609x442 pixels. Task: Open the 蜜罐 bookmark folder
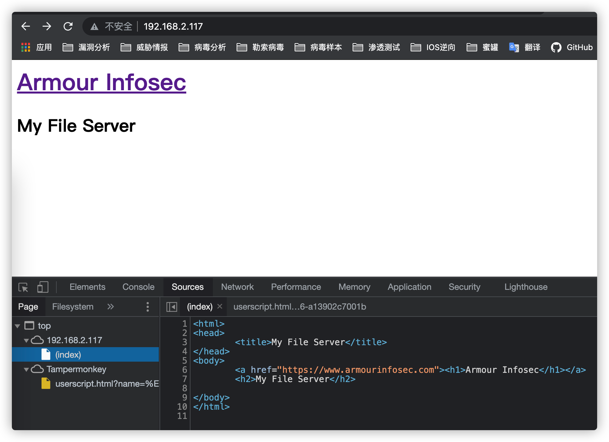click(x=482, y=47)
